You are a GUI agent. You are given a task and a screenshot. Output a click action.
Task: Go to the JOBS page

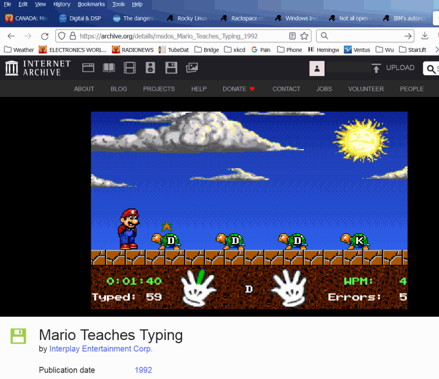point(324,89)
